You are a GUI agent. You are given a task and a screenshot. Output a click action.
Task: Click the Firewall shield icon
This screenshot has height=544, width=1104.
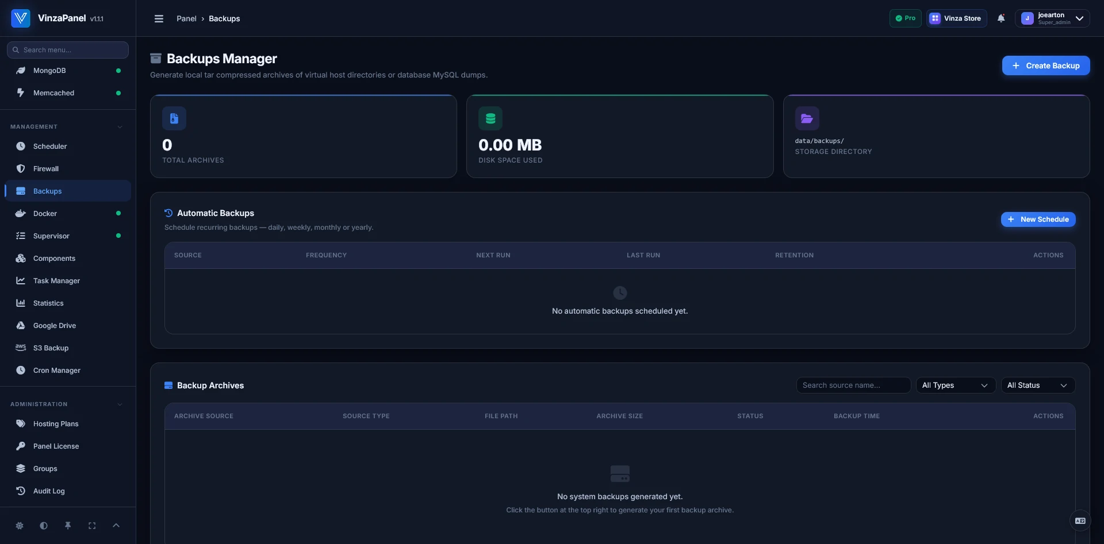(x=21, y=169)
